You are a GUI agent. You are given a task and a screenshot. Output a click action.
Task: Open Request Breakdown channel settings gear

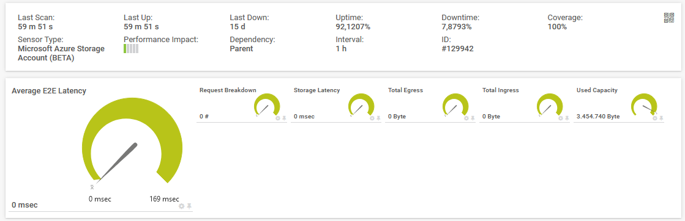coord(277,118)
